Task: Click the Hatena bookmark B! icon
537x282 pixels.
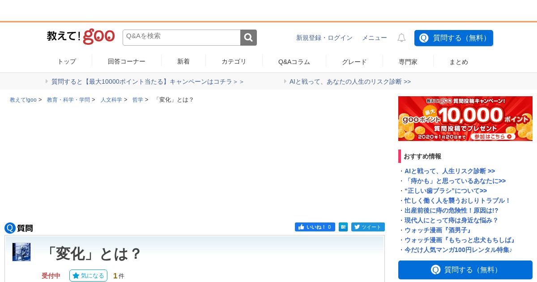Action: [343, 227]
